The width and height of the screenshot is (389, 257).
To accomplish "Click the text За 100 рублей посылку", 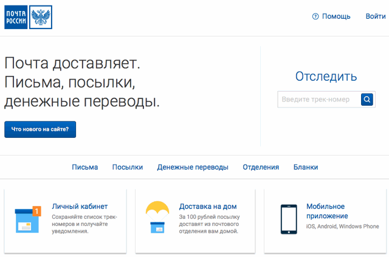I will pyautogui.click(x=209, y=217).
